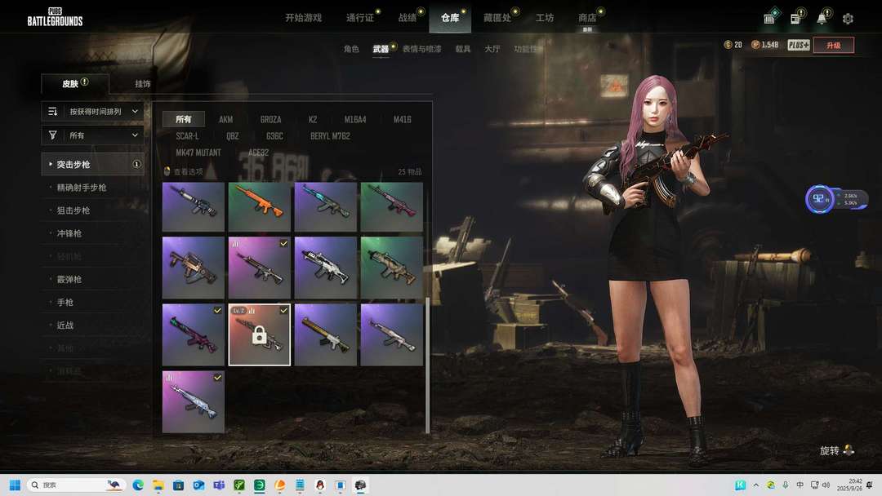The height and width of the screenshot is (496, 882).
Task: Choose the 近战 category
Action: [65, 325]
